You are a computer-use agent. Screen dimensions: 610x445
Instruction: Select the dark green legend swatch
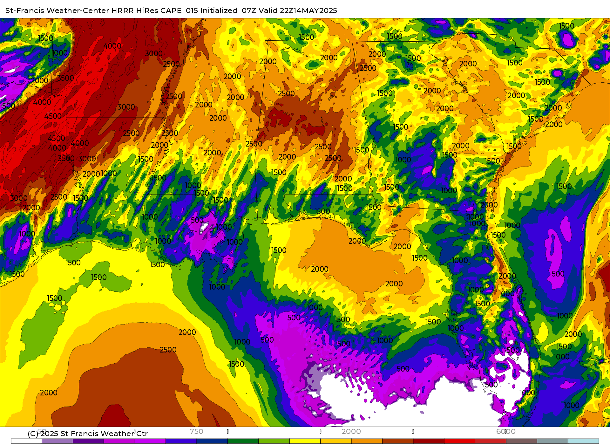tap(243, 441)
